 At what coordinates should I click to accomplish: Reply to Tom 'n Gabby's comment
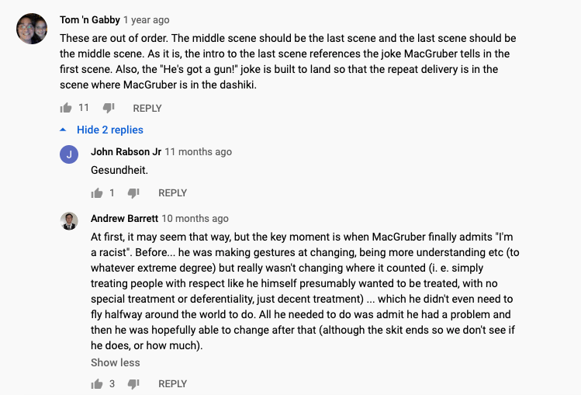[147, 108]
